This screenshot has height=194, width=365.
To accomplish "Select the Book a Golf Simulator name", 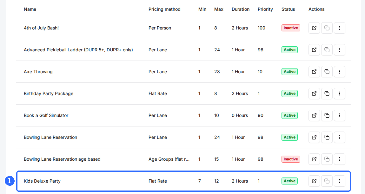I will pos(46,115).
